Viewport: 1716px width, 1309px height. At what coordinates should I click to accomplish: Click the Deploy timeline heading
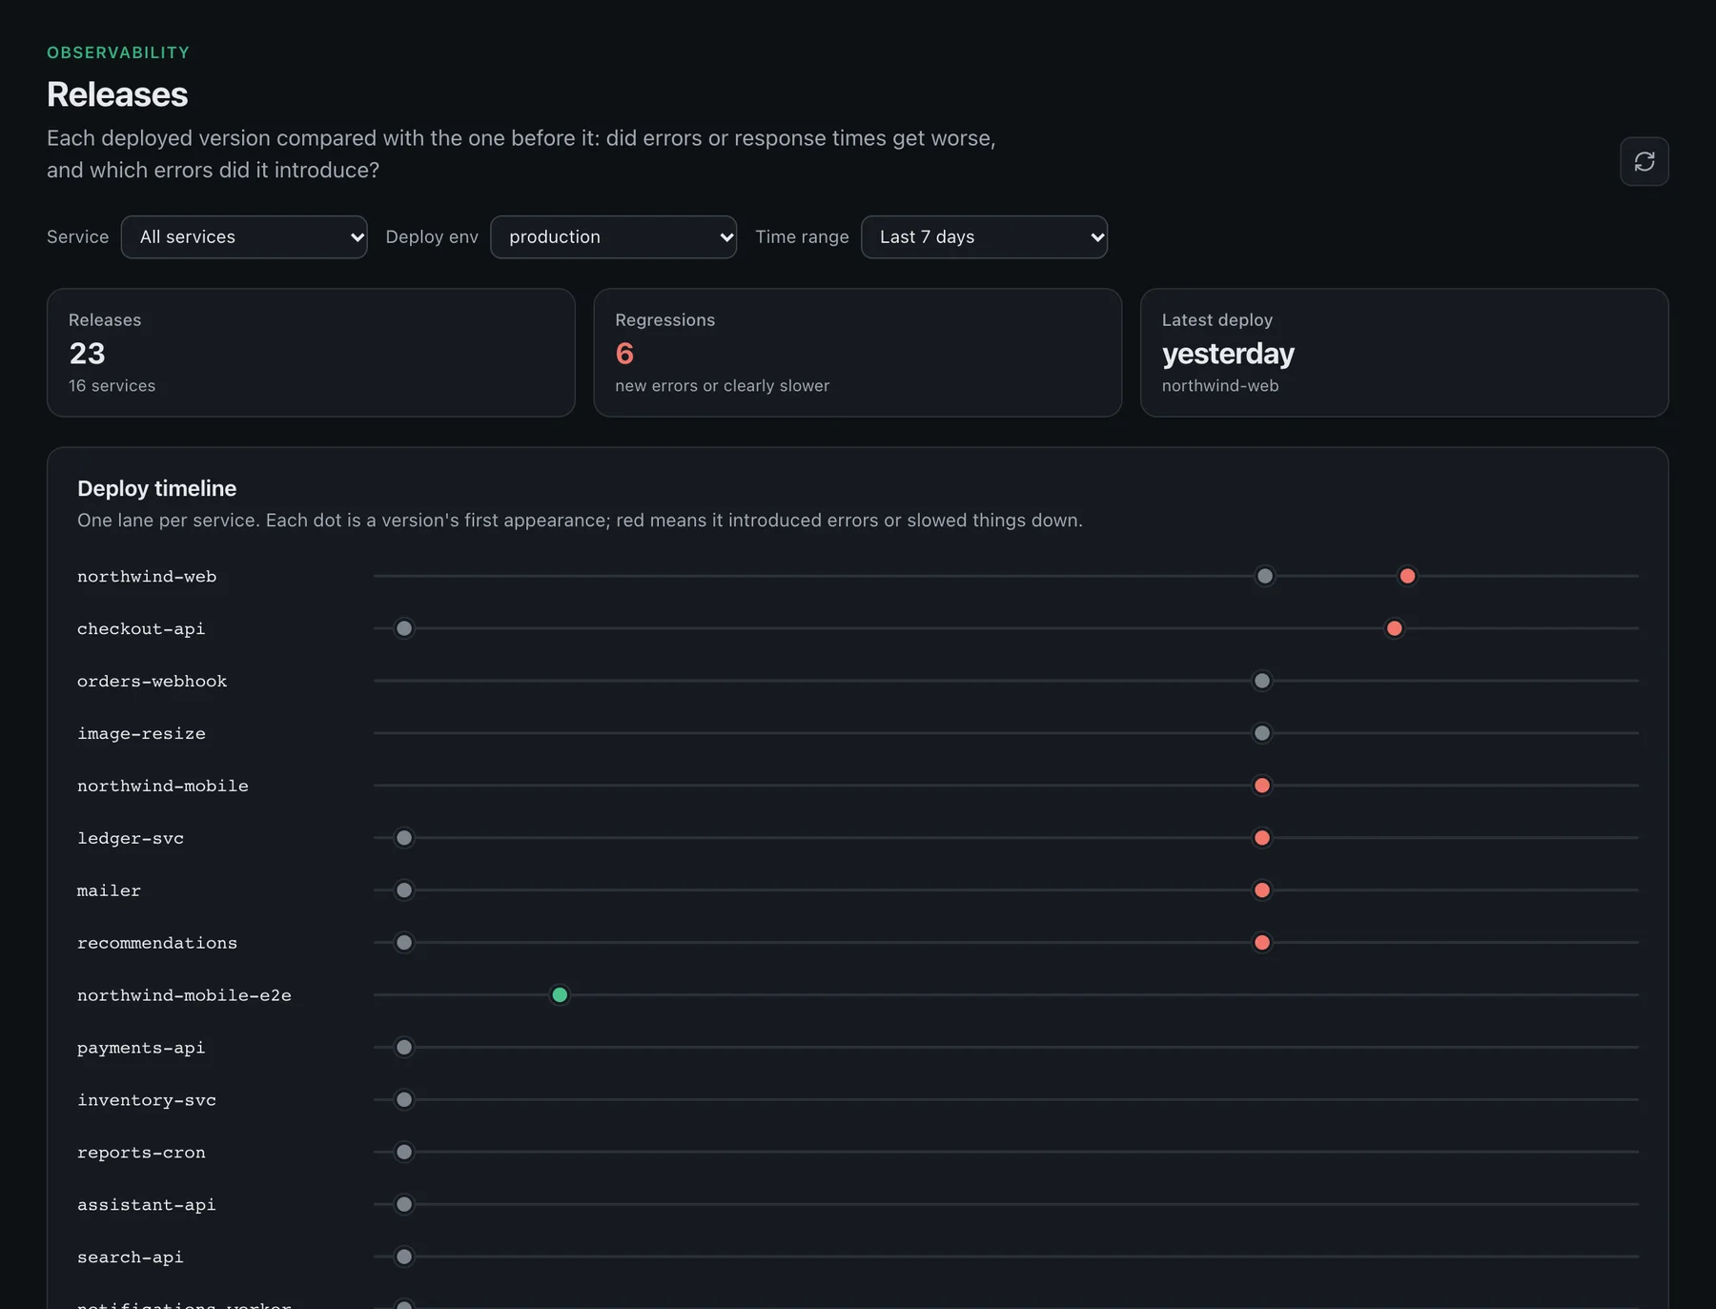tap(157, 488)
